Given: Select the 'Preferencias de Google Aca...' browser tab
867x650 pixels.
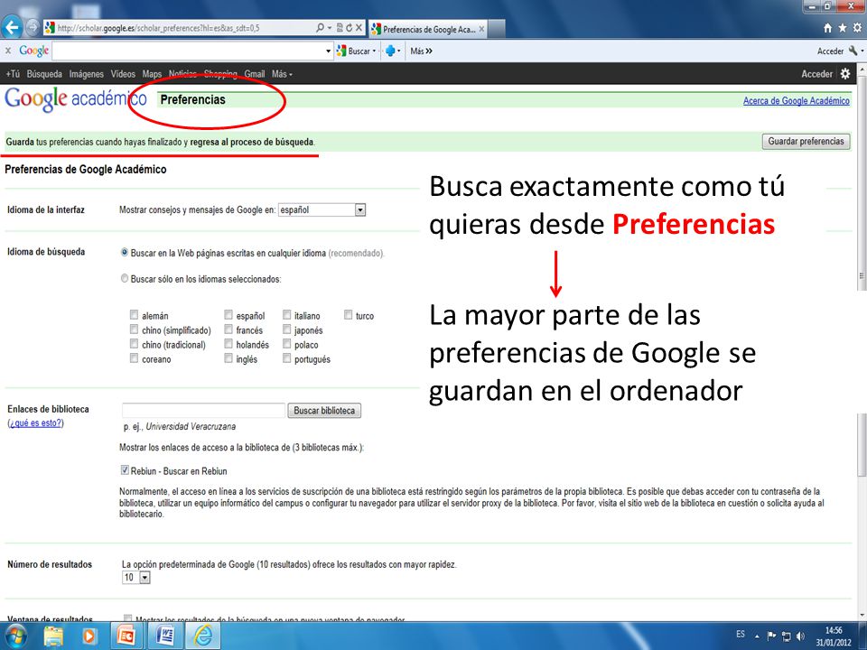Looking at the screenshot, I should click(428, 29).
